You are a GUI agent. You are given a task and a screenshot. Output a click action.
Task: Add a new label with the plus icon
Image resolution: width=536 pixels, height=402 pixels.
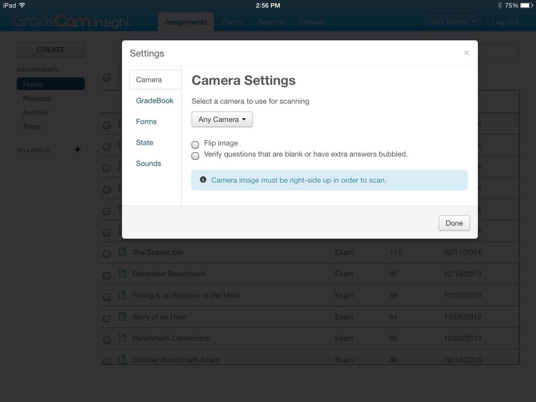tap(78, 150)
